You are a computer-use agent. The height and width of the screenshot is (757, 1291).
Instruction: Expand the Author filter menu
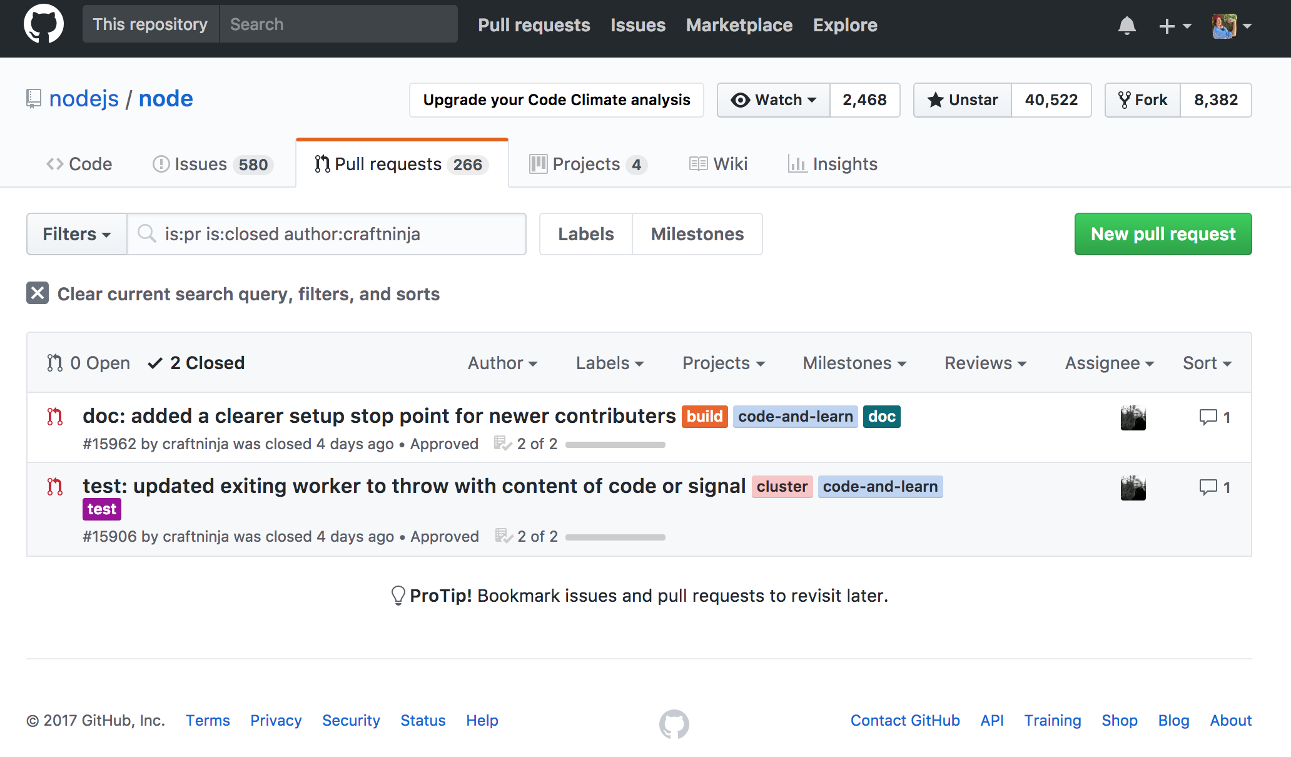coord(503,363)
